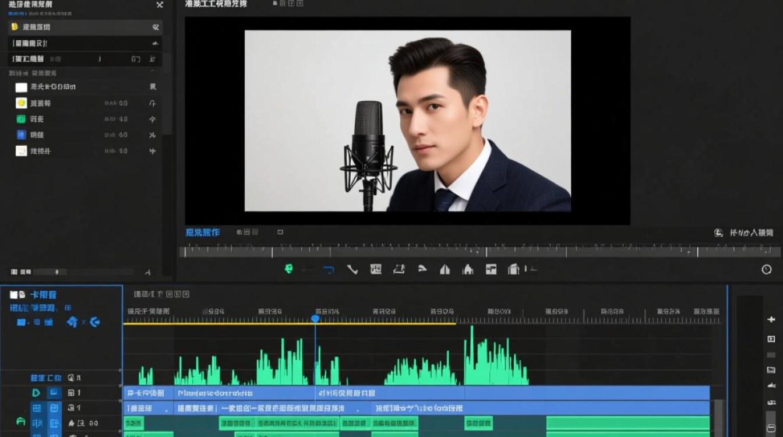Click the icon at the right of the white swatch row

(x=153, y=87)
